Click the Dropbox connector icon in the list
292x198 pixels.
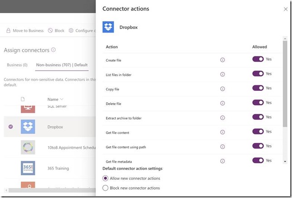tap(28, 127)
